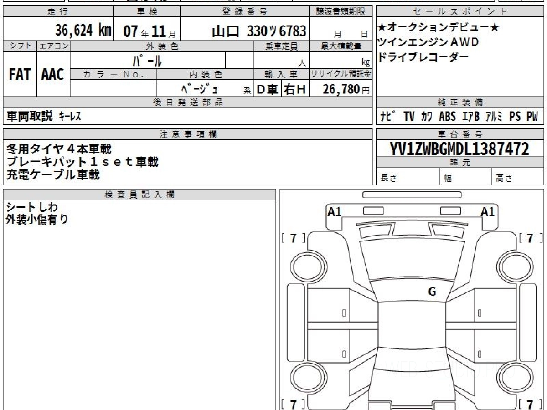Viewport: 547px width, 410px height.
Task: Click the mileage value 36,624 km
Action: (x=83, y=31)
